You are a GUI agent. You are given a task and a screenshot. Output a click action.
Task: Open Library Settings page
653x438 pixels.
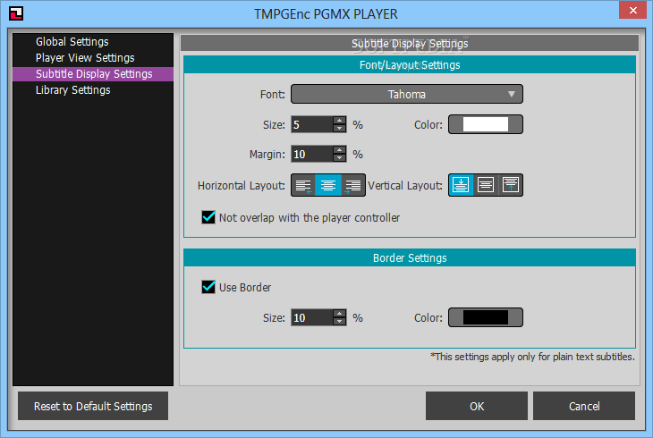pos(93,90)
